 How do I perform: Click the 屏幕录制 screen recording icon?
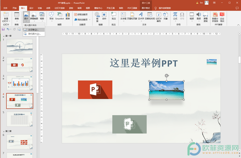coord(205,14)
